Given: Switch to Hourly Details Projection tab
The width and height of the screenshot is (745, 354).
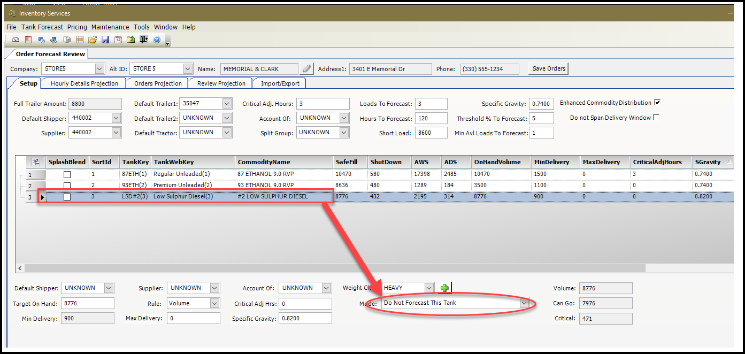Looking at the screenshot, I should (x=84, y=83).
